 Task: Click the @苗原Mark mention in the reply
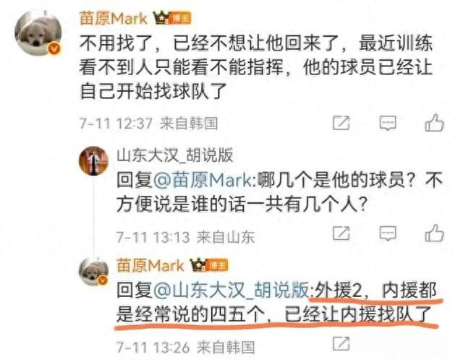pos(203,179)
